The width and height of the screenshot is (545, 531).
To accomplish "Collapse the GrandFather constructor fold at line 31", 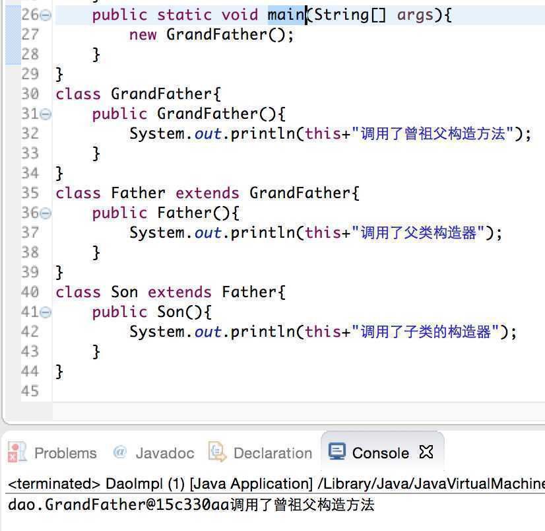I will click(46, 114).
